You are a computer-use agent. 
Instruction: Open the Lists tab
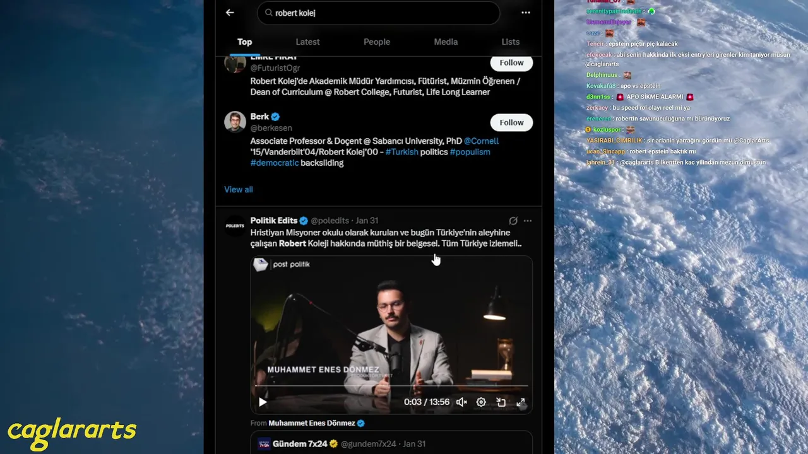coord(511,42)
